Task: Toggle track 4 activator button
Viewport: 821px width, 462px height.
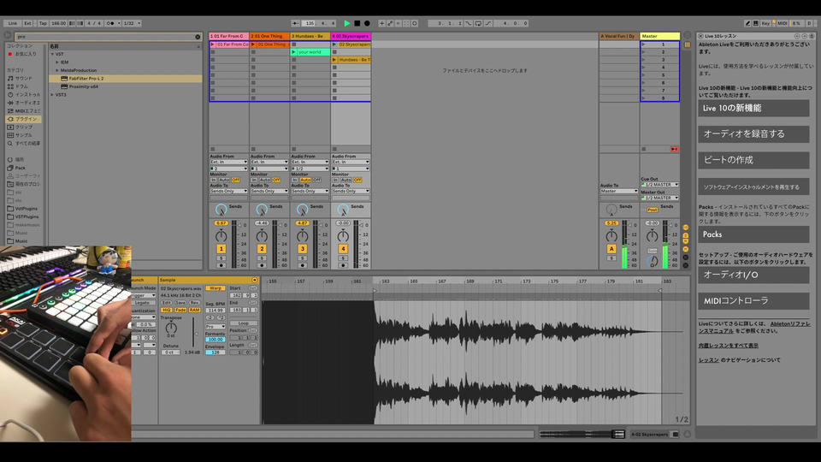Action: coord(343,249)
